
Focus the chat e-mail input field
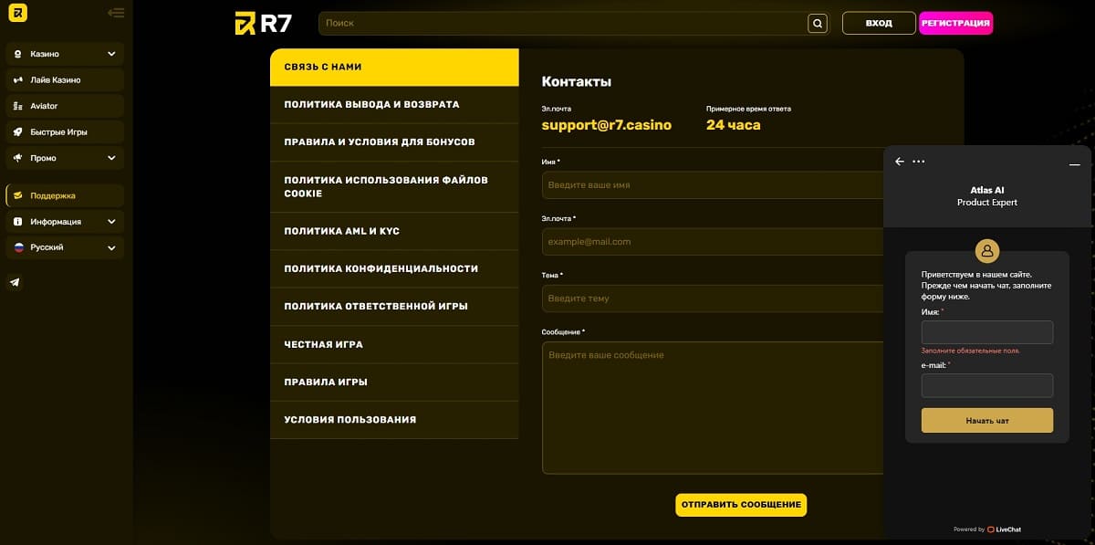pos(987,385)
